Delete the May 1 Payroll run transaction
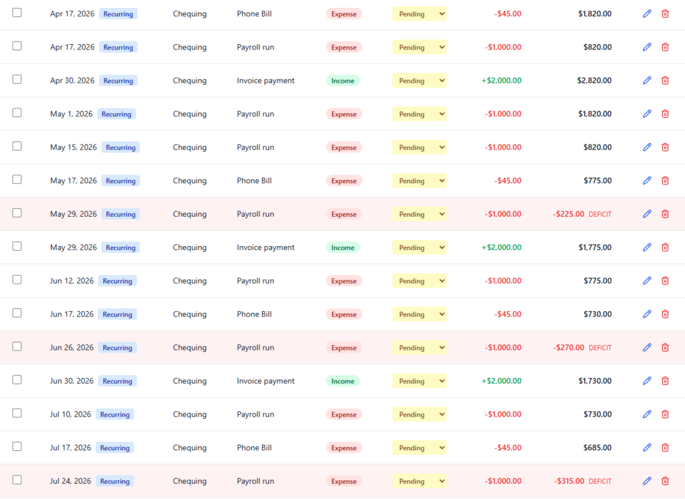This screenshot has height=499, width=685. (x=665, y=114)
